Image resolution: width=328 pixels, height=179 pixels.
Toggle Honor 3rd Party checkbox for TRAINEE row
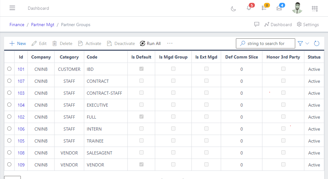[283, 140]
